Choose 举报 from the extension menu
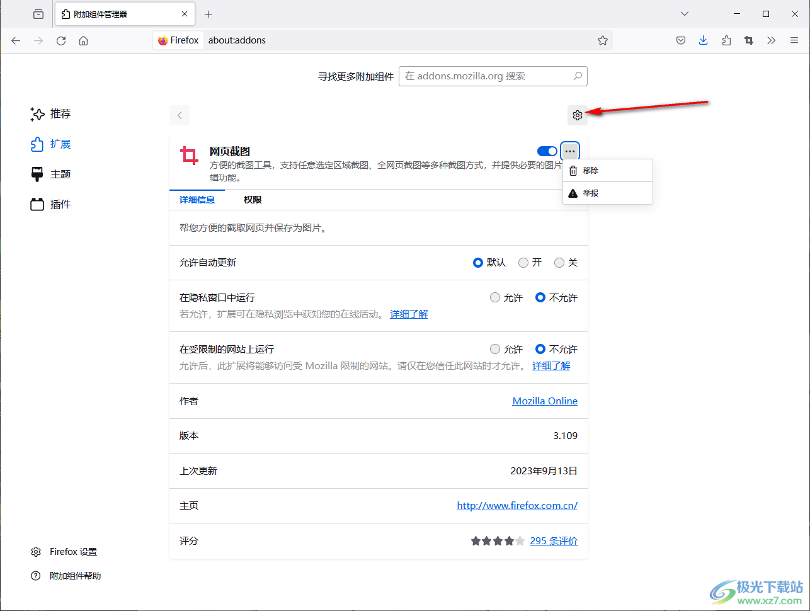Viewport: 810px width, 611px height. click(608, 193)
